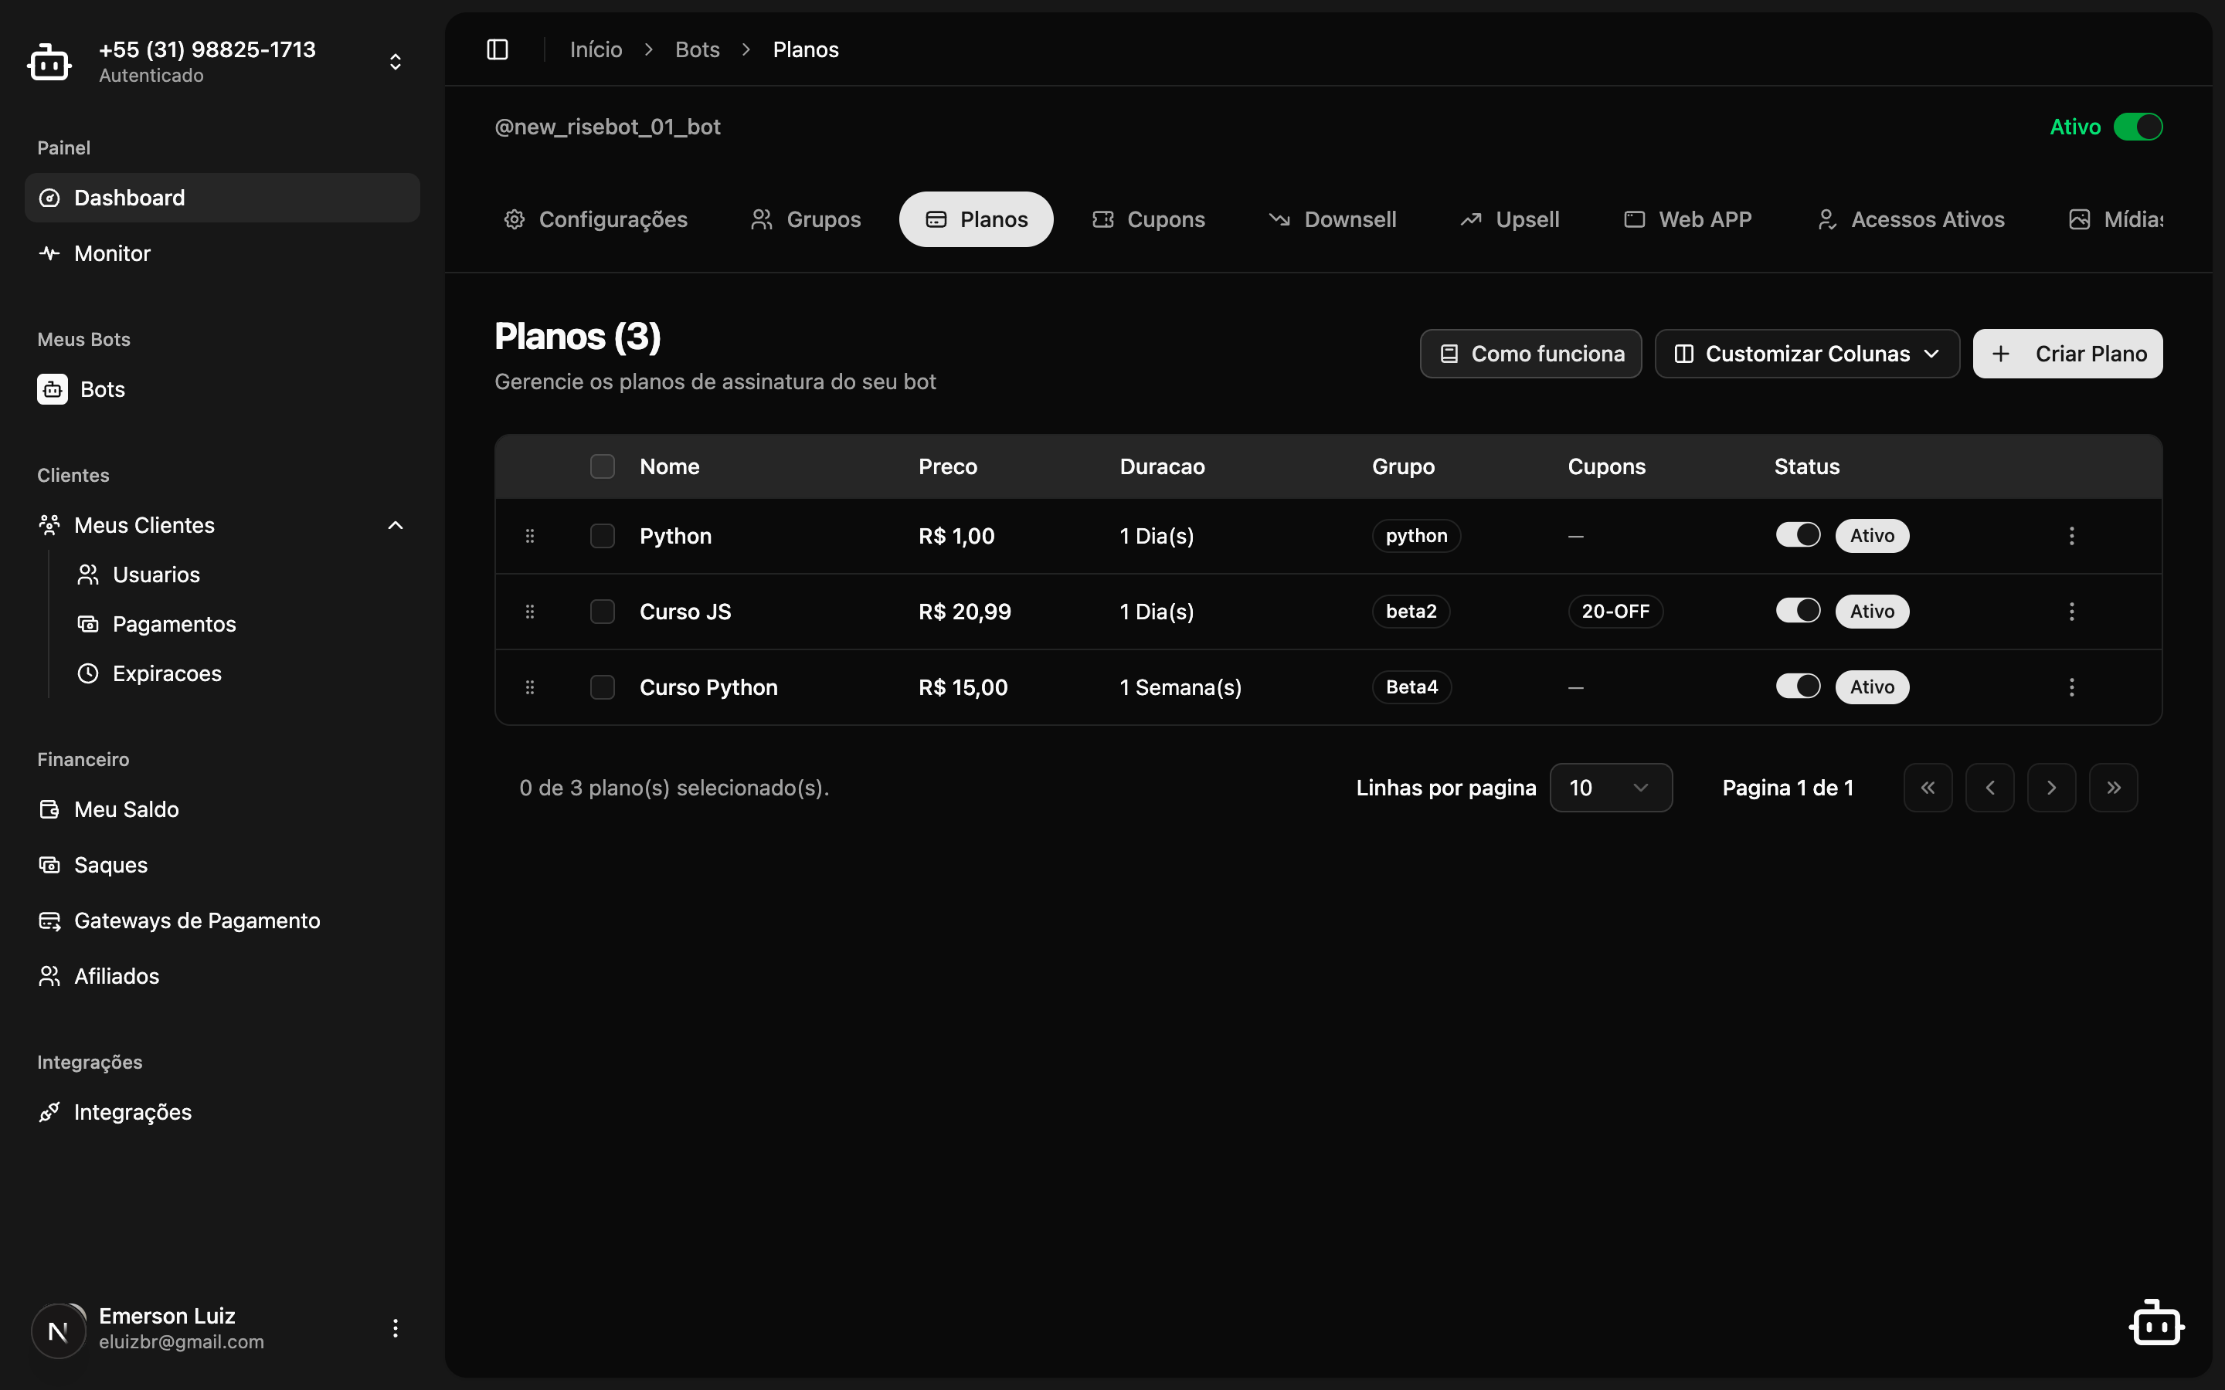Toggle select-all checkbox in table header

pos(603,466)
